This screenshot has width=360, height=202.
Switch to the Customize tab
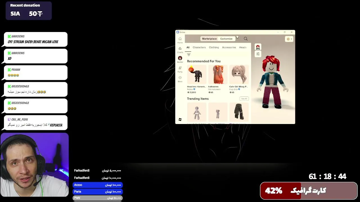pyautogui.click(x=226, y=39)
